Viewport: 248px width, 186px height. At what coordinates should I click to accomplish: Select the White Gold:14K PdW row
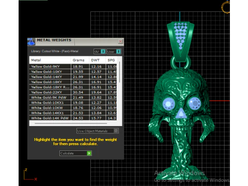73,118
